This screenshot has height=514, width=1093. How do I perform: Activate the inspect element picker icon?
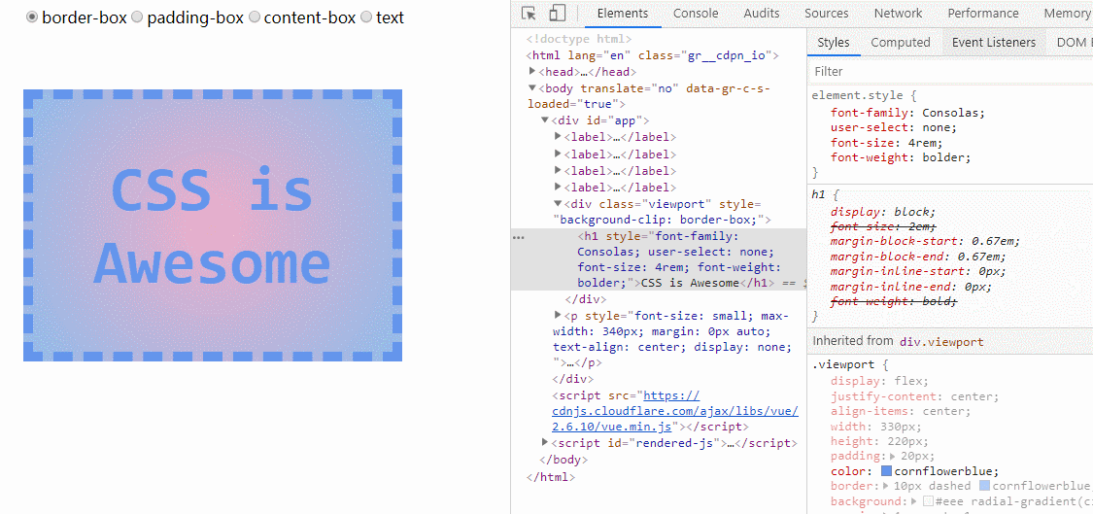click(x=529, y=14)
